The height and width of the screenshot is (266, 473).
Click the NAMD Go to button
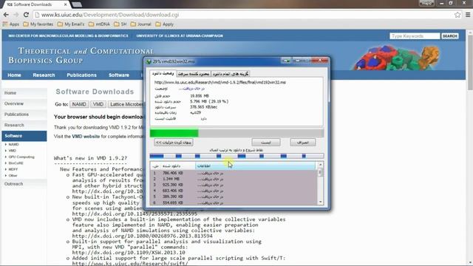(x=79, y=104)
